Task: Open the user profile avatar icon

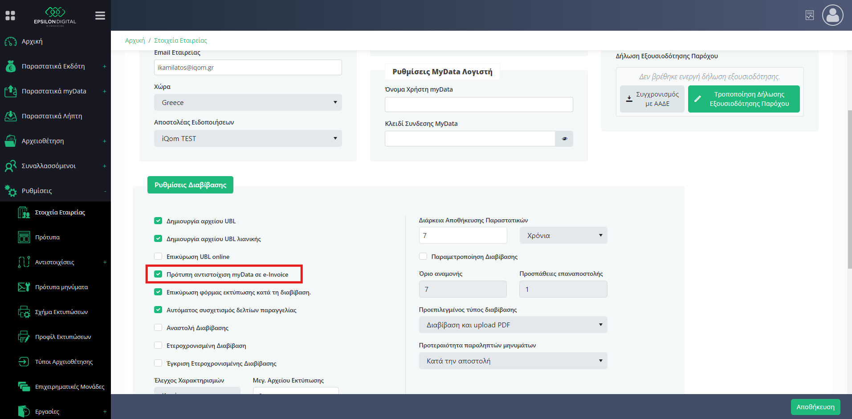Action: click(x=832, y=16)
